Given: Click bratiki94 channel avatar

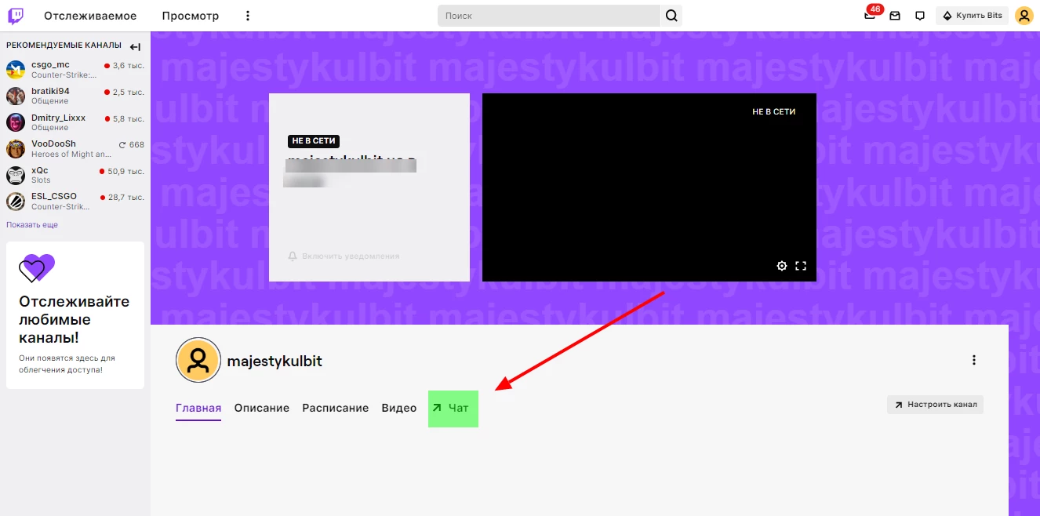Looking at the screenshot, I should [x=16, y=96].
